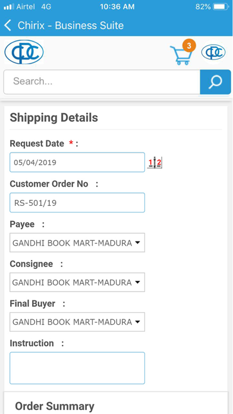The width and height of the screenshot is (233, 414).
Task: Tap the cart badge showing 3
Action: 189,46
